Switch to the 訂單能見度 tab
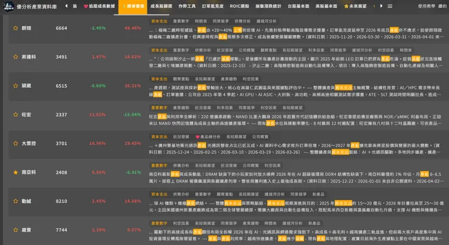The height and width of the screenshot is (245, 449). [213, 6]
